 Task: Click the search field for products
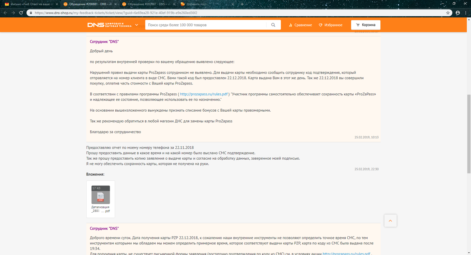206,25
